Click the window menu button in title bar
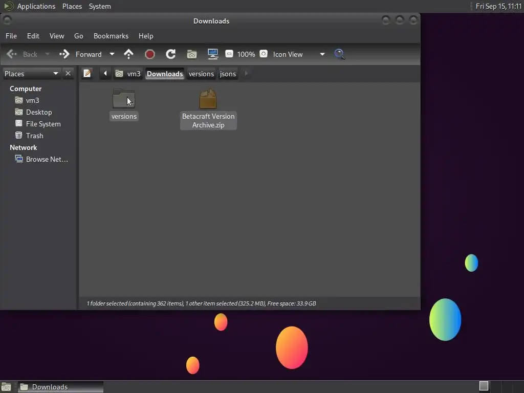The height and width of the screenshot is (393, 524). pyautogui.click(x=7, y=20)
